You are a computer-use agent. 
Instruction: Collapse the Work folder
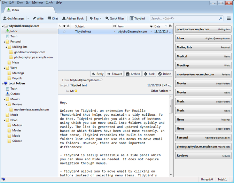(5, 68)
